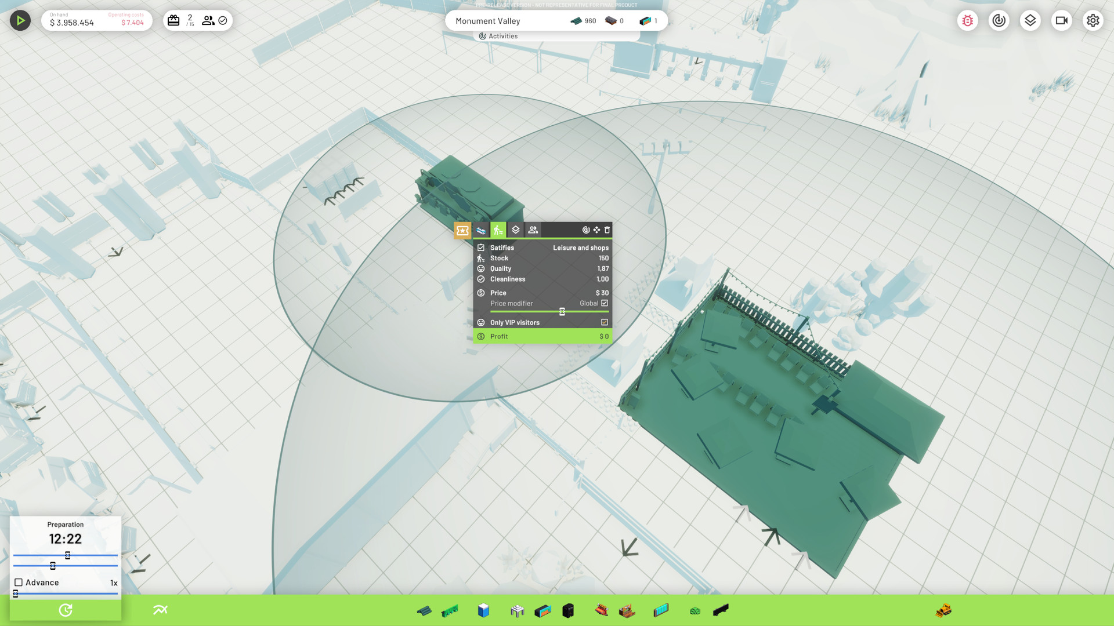The height and width of the screenshot is (626, 1114).
Task: Toggle Only VIP visitors checkbox
Action: click(605, 322)
